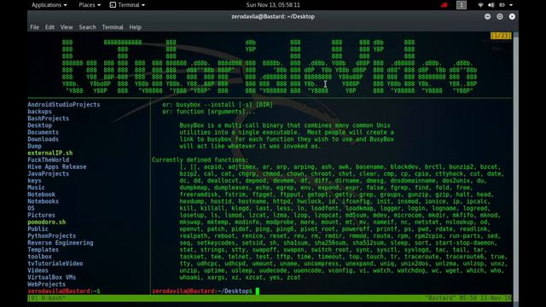Click the 'Currently defined functions:' line
Viewport: 546px width, 307px height.
click(x=200, y=159)
